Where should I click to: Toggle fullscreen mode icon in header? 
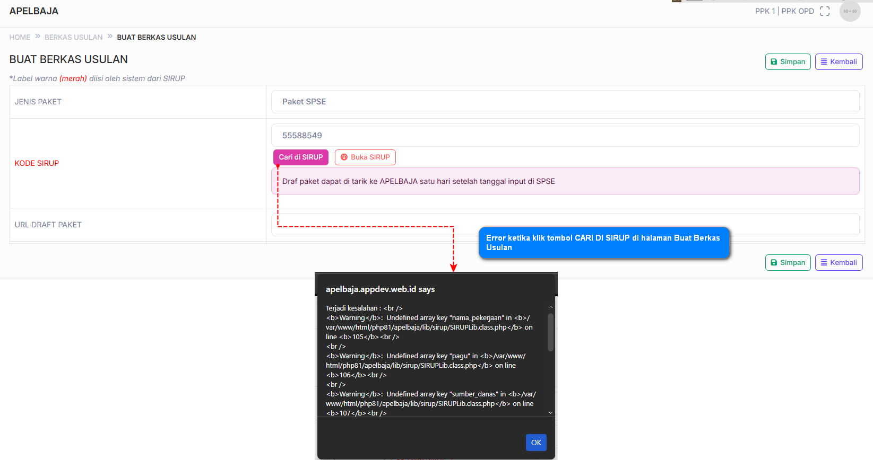pos(825,11)
